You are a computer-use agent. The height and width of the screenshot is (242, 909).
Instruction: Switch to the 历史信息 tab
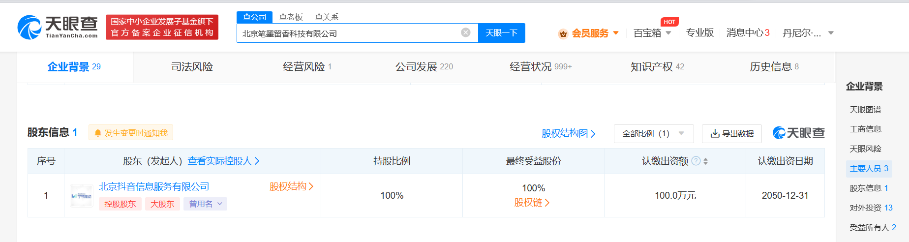[774, 67]
